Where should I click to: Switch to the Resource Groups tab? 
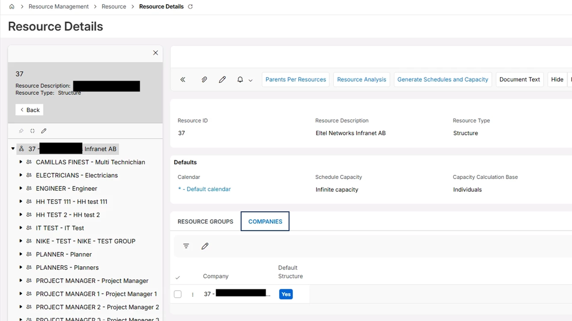pyautogui.click(x=205, y=221)
